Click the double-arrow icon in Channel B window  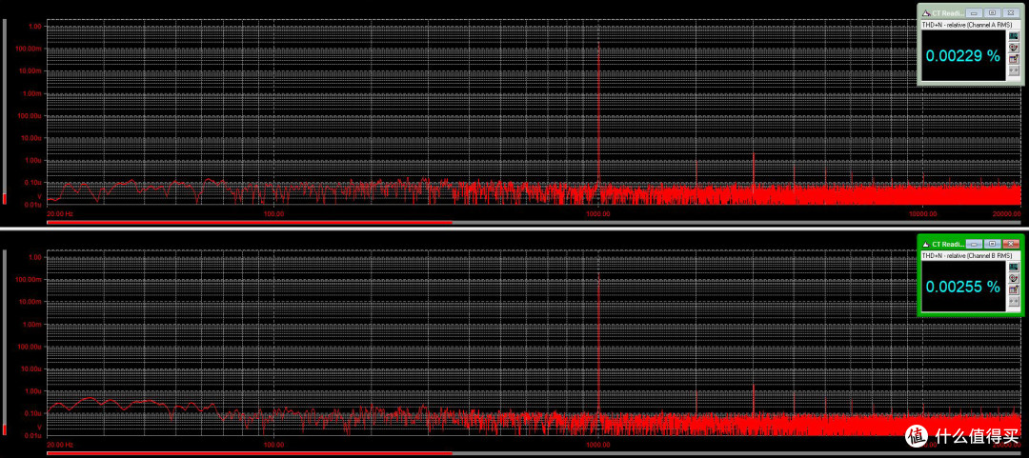1014,301
